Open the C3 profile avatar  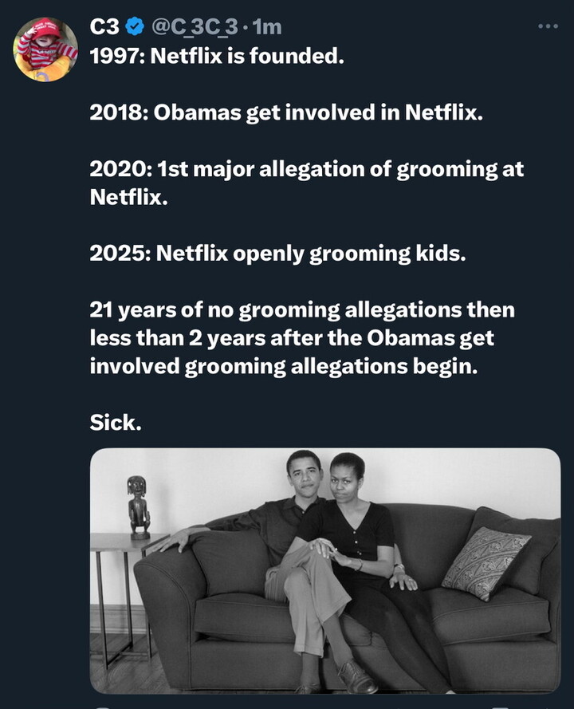(46, 49)
